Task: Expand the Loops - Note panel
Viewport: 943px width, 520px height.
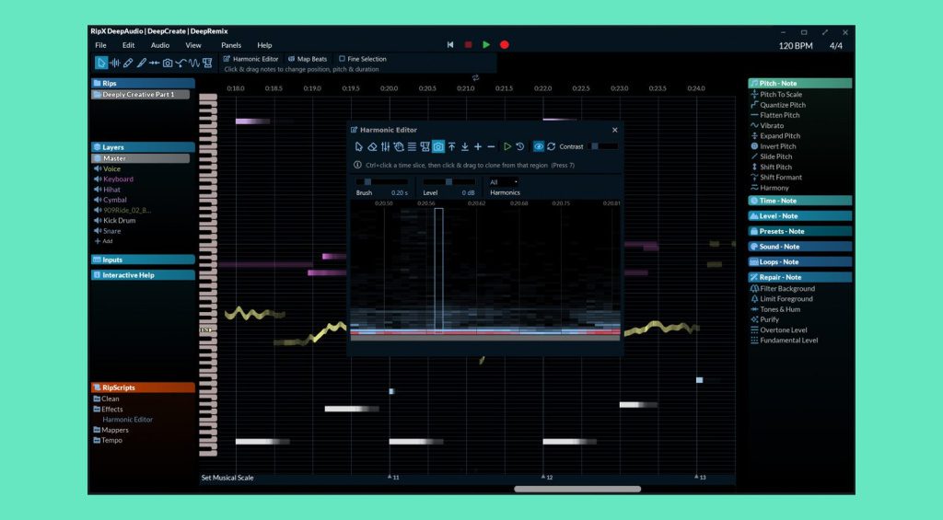Action: [800, 262]
